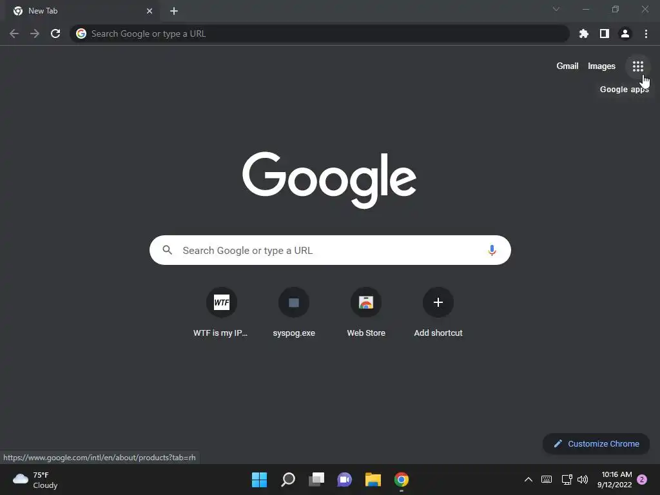Open the Windows Start menu
660x495 pixels.
[259, 480]
